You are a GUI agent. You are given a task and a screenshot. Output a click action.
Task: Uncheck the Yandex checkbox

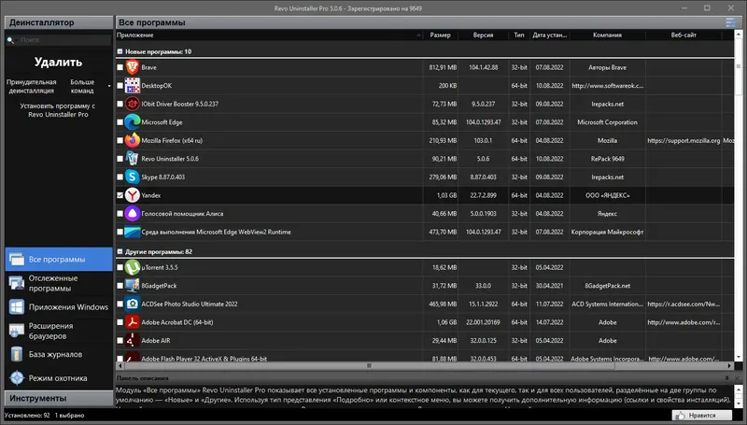pos(120,195)
